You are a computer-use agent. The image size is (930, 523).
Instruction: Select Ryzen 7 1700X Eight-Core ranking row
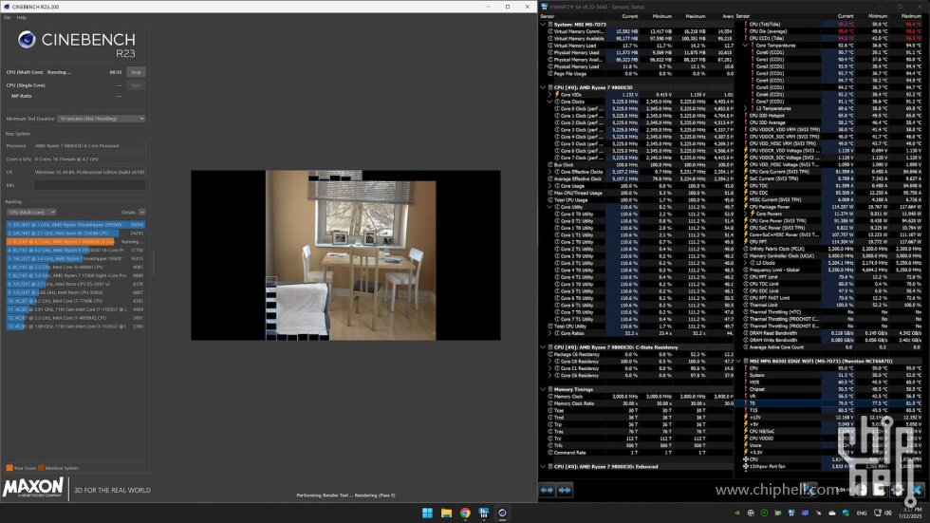click(x=75, y=275)
